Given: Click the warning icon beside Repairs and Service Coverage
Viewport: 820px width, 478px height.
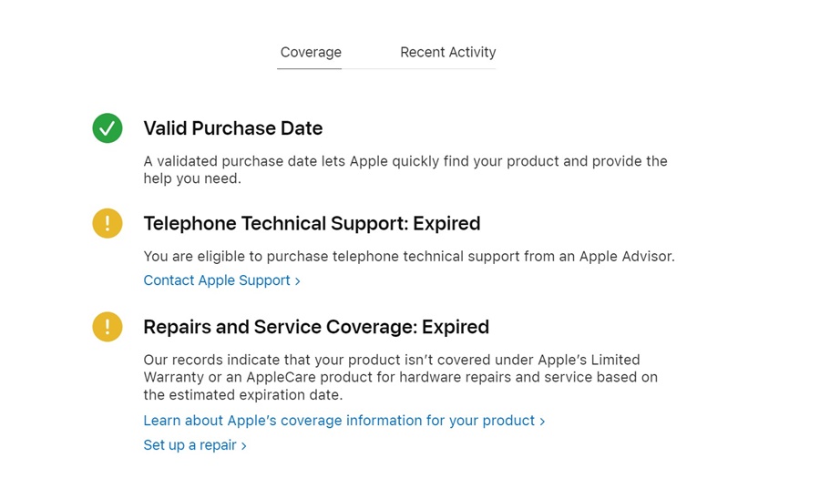Looking at the screenshot, I should (x=108, y=327).
